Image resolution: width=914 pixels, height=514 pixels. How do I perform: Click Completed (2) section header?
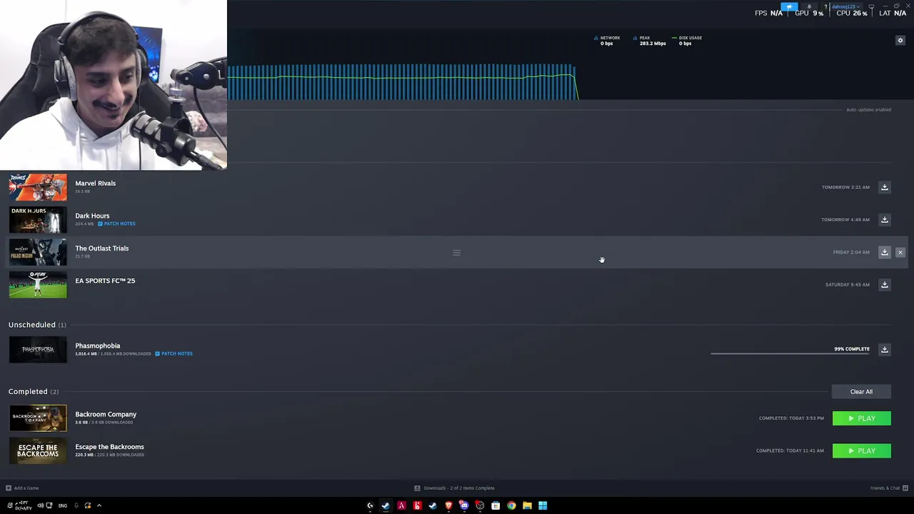(x=34, y=392)
